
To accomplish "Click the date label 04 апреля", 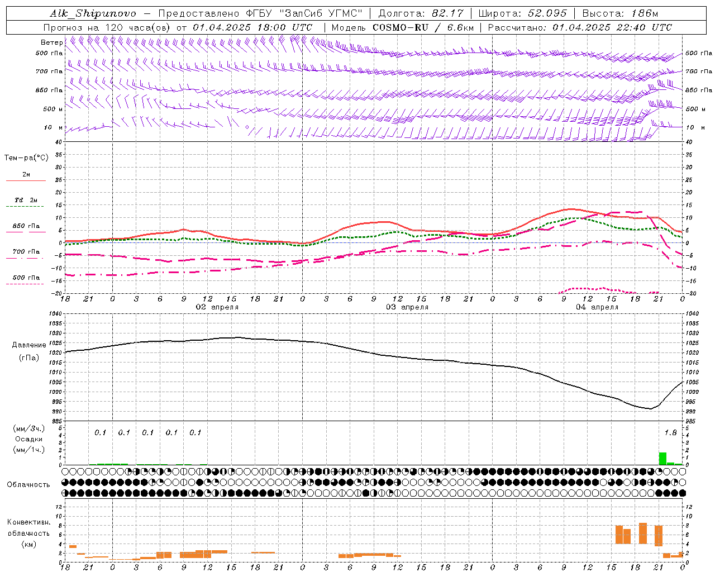I will pos(597,307).
